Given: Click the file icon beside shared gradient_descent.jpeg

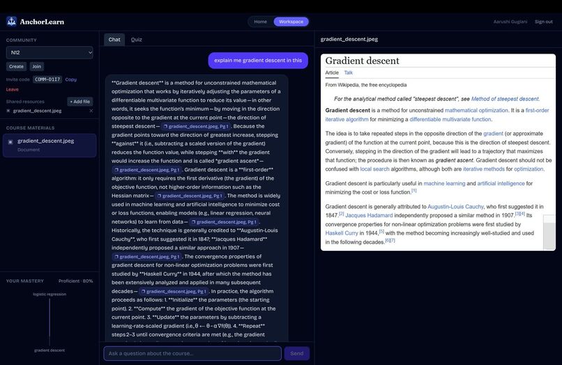Looking at the screenshot, I should [x=8, y=111].
